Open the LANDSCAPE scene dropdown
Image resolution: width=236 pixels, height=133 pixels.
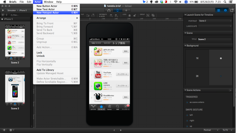click(215, 26)
